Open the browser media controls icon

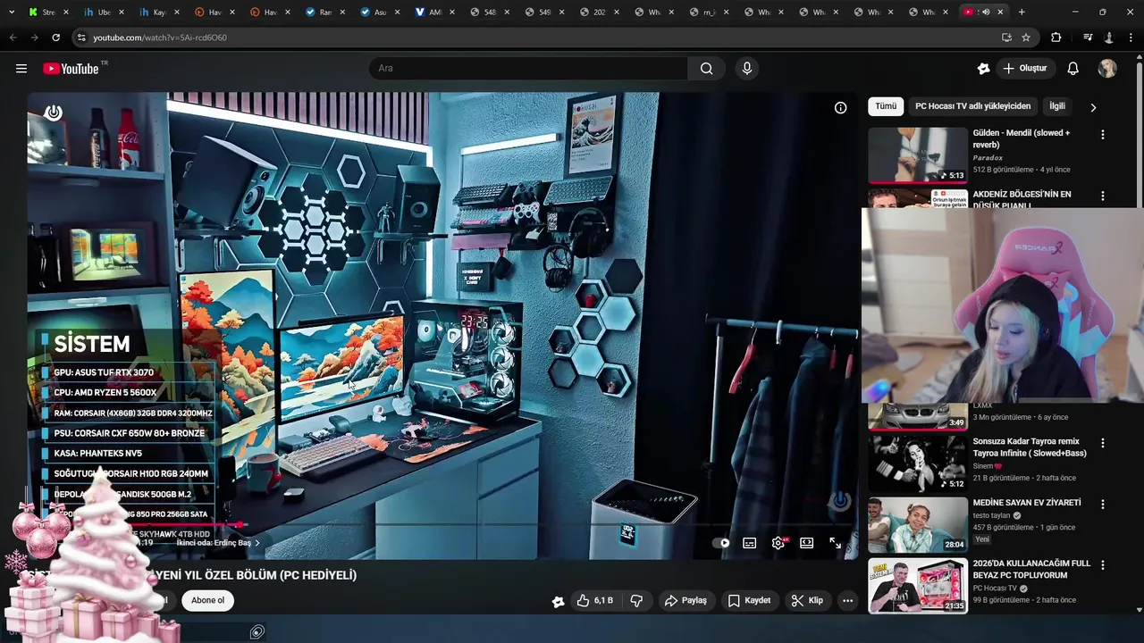point(1088,38)
